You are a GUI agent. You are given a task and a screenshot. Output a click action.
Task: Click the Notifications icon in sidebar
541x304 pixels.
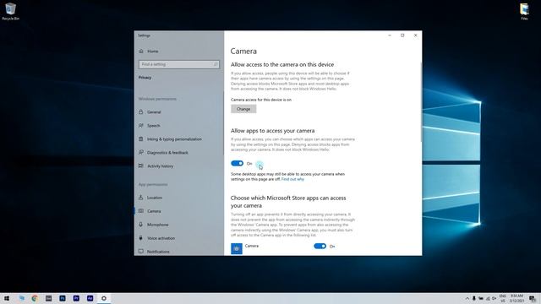(141, 252)
